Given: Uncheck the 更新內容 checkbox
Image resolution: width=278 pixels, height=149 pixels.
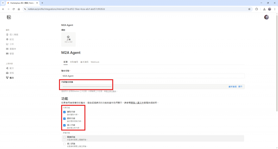Looking at the screenshot, I should tap(64, 119).
